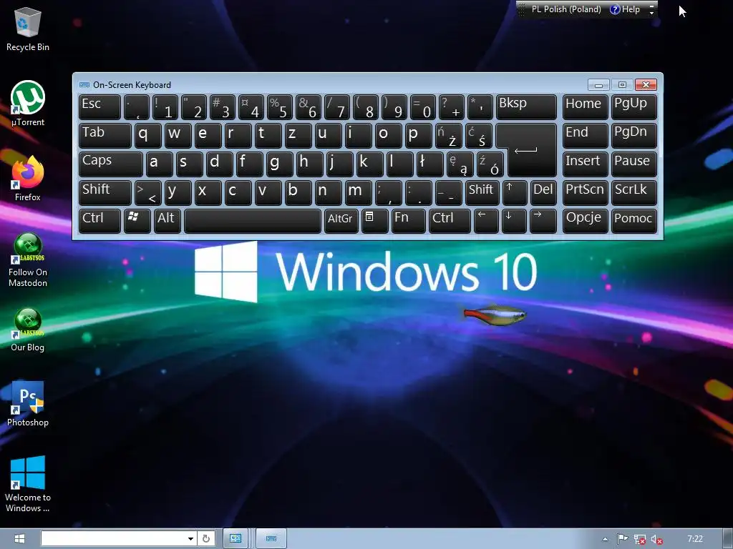733x549 pixels.
Task: Click the Opcje options key
Action: coord(585,221)
